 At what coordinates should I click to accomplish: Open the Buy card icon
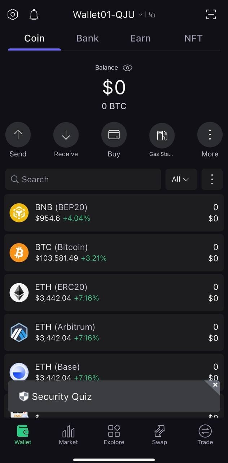click(114, 135)
